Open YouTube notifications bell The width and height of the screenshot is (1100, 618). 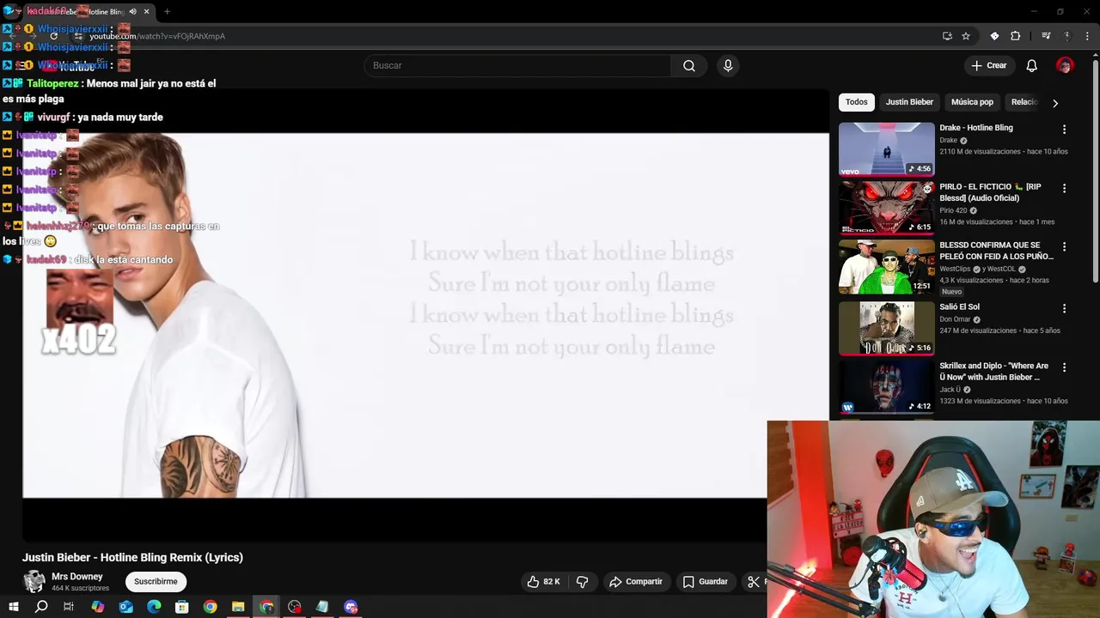pyautogui.click(x=1032, y=66)
